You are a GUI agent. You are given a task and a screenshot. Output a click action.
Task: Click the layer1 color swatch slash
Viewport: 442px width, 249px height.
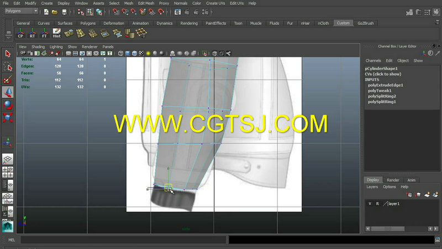pyautogui.click(x=385, y=204)
